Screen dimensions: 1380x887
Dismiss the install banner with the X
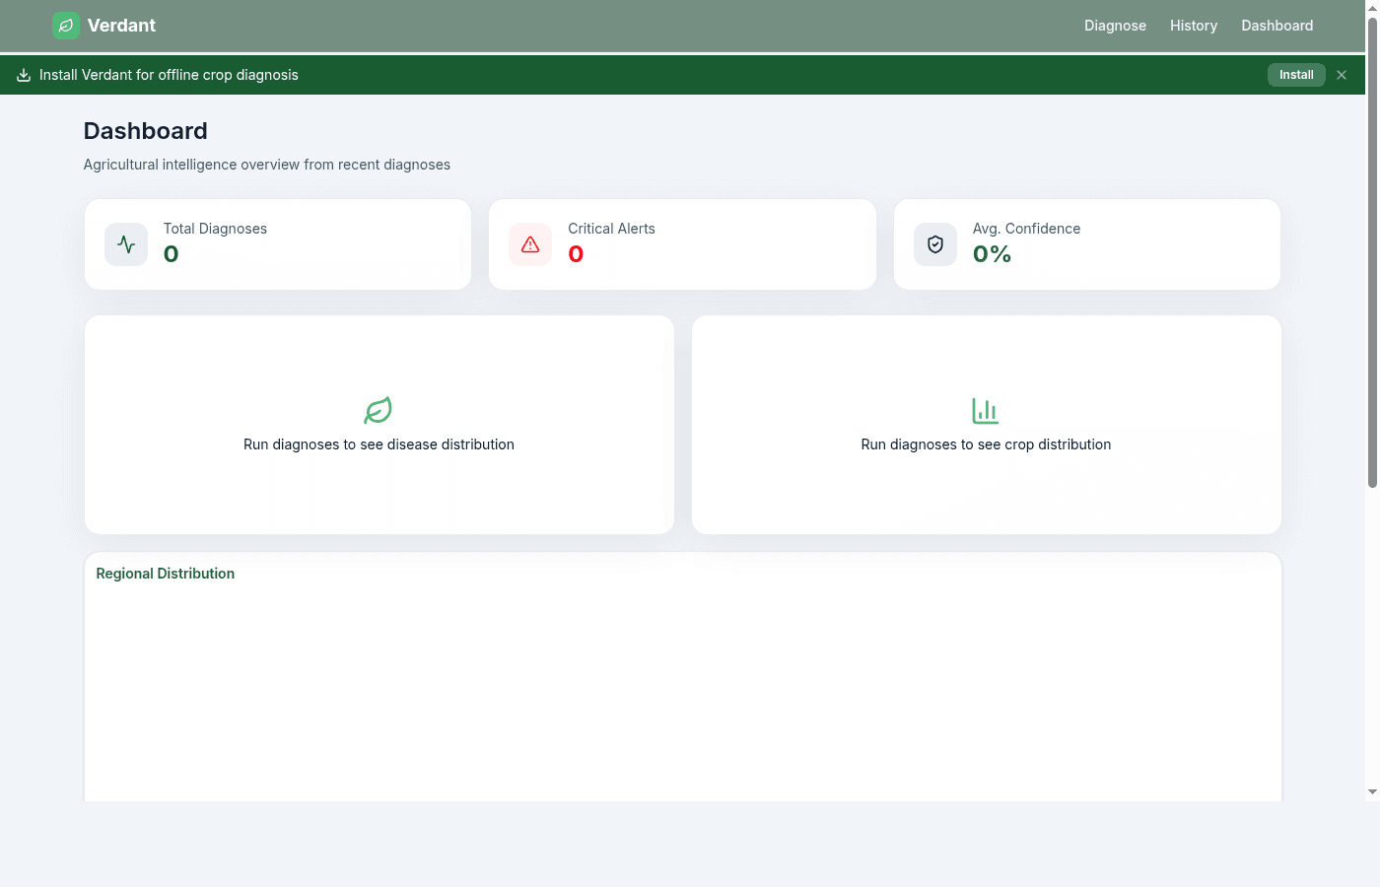click(x=1342, y=75)
